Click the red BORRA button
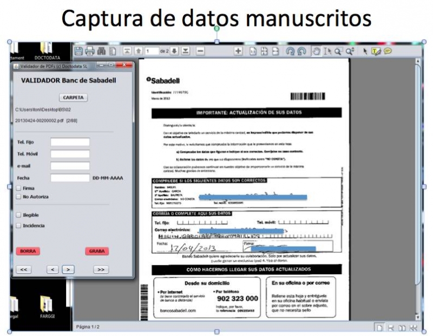The height and width of the screenshot is (336, 433). pyautogui.click(x=28, y=251)
